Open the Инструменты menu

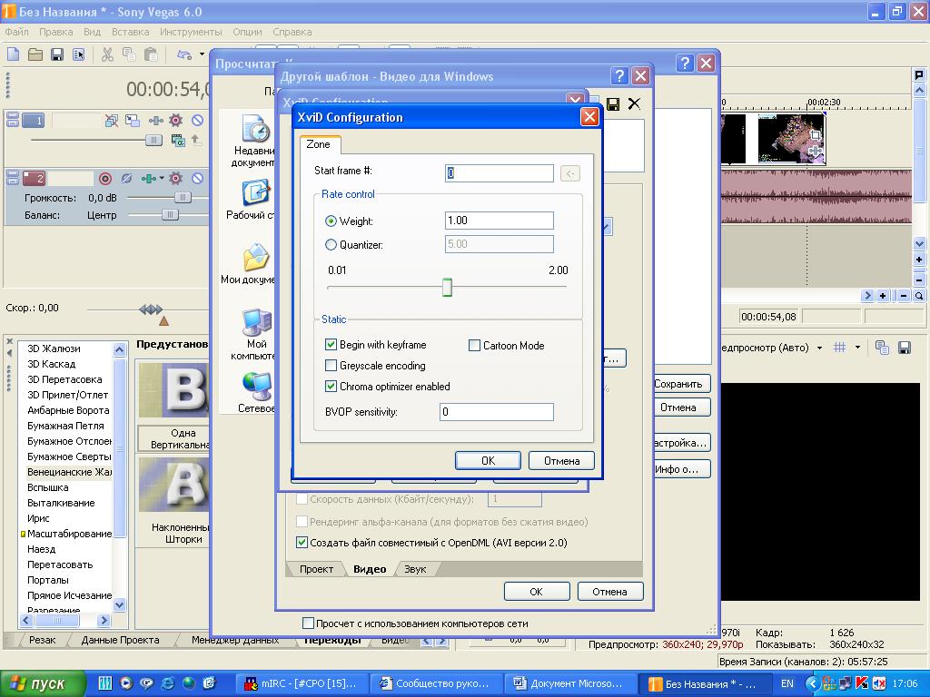coord(191,32)
